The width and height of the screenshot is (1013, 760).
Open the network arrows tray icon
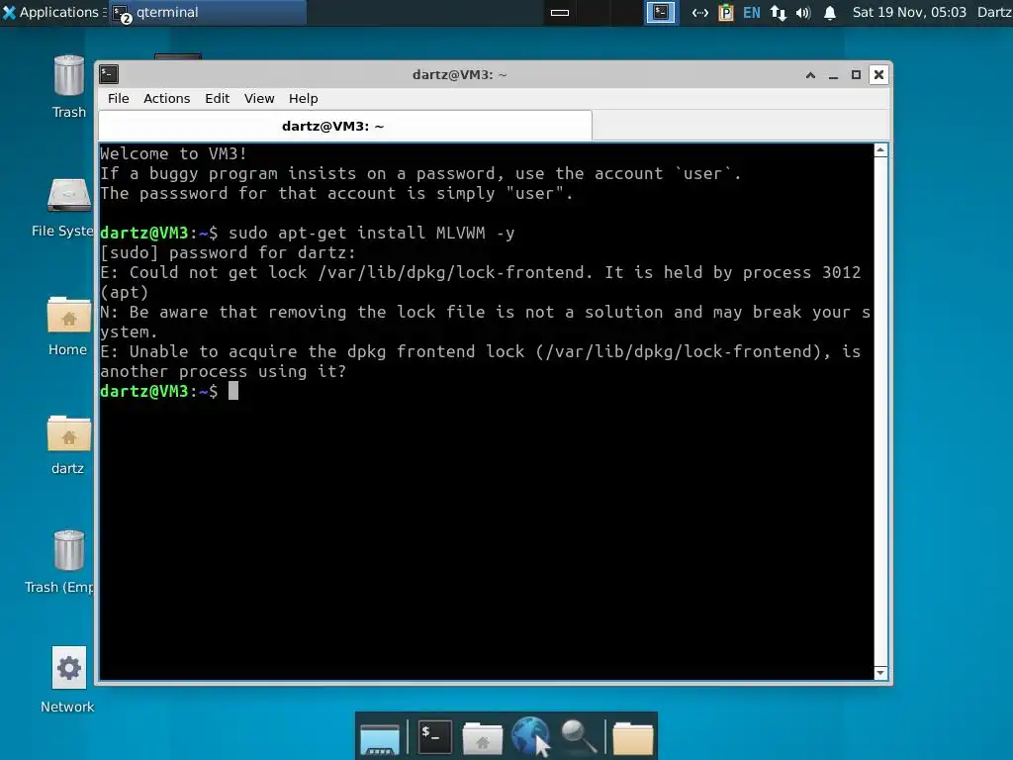[700, 12]
